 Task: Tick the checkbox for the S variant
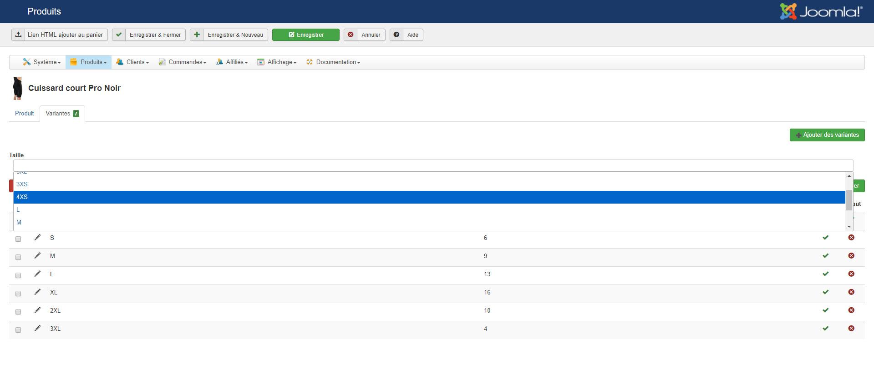pyautogui.click(x=18, y=239)
